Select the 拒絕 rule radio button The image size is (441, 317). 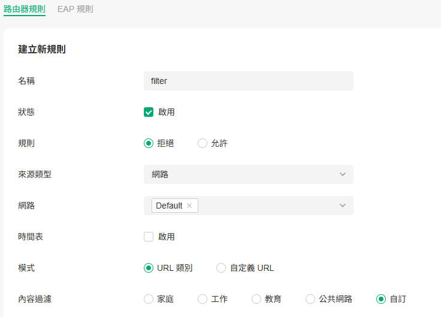pos(149,143)
